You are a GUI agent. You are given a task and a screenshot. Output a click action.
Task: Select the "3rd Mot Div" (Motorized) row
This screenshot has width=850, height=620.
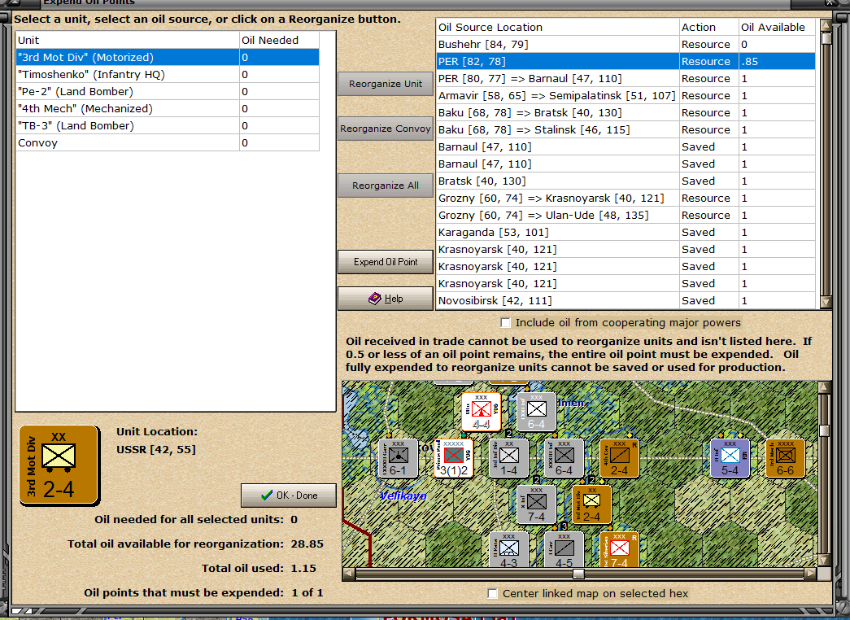(168, 58)
